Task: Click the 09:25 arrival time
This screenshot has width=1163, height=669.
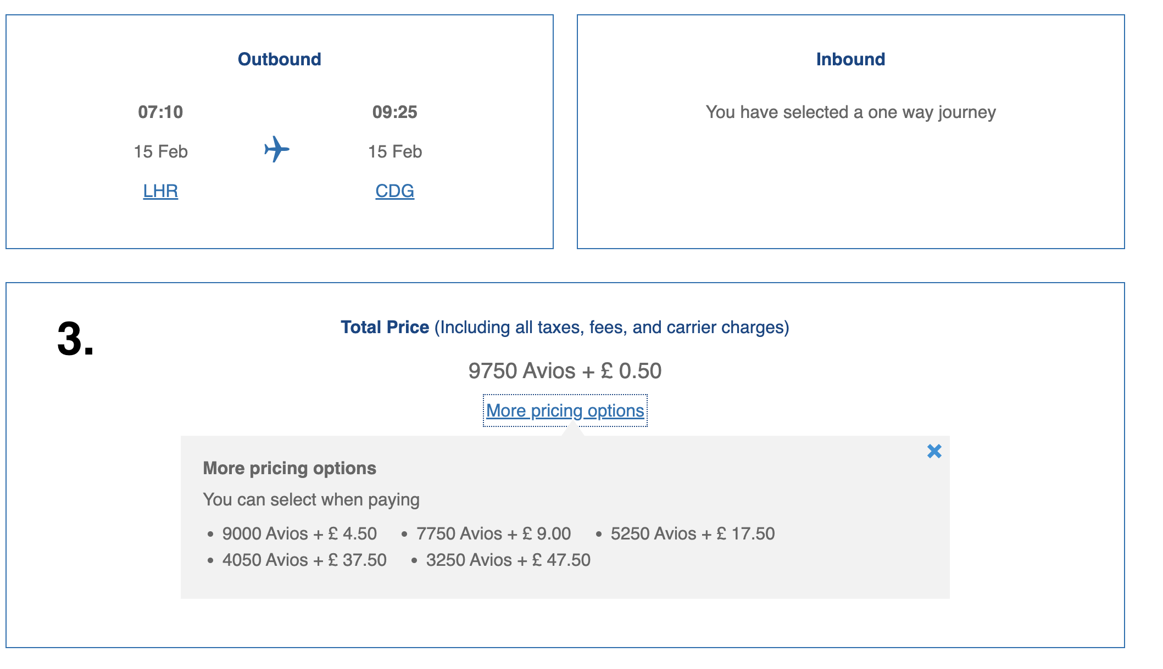Action: 394,112
